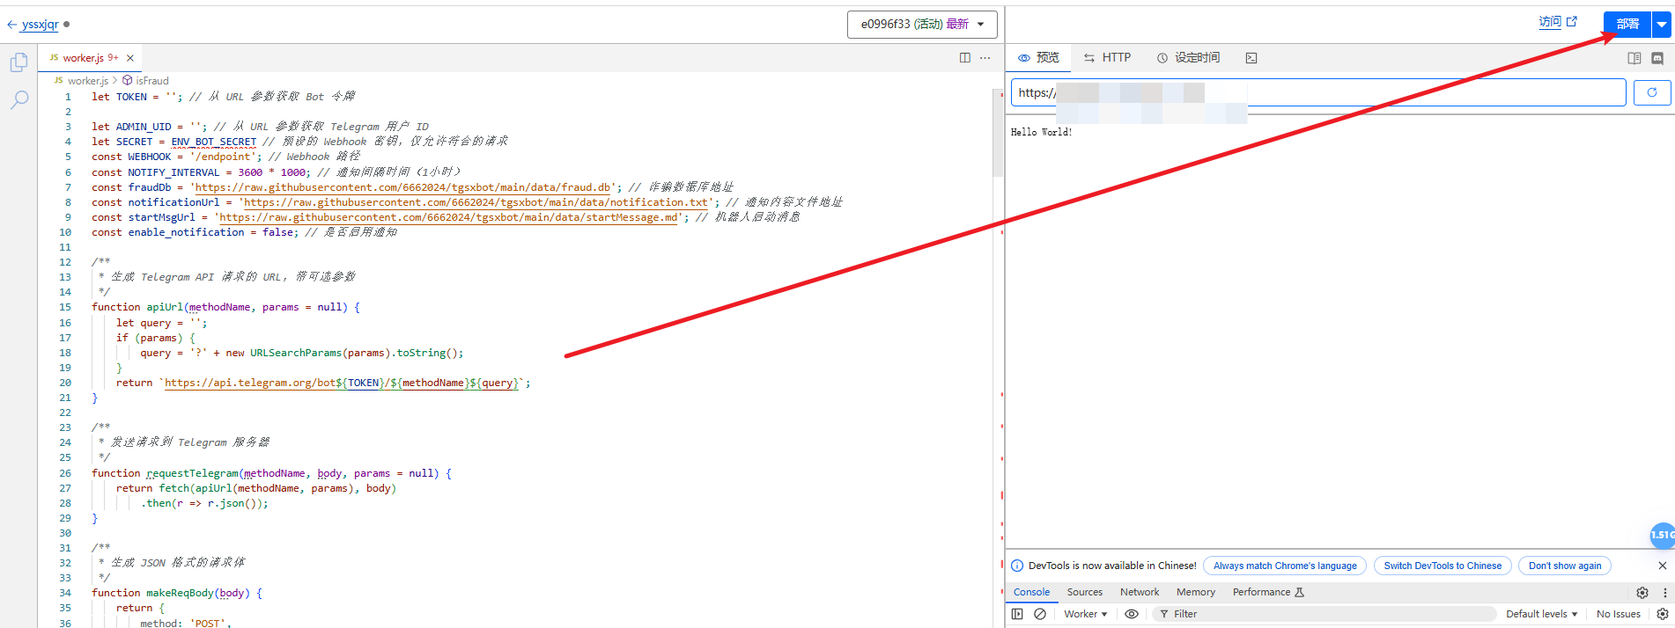Close the worker.js editor tab

tap(130, 58)
